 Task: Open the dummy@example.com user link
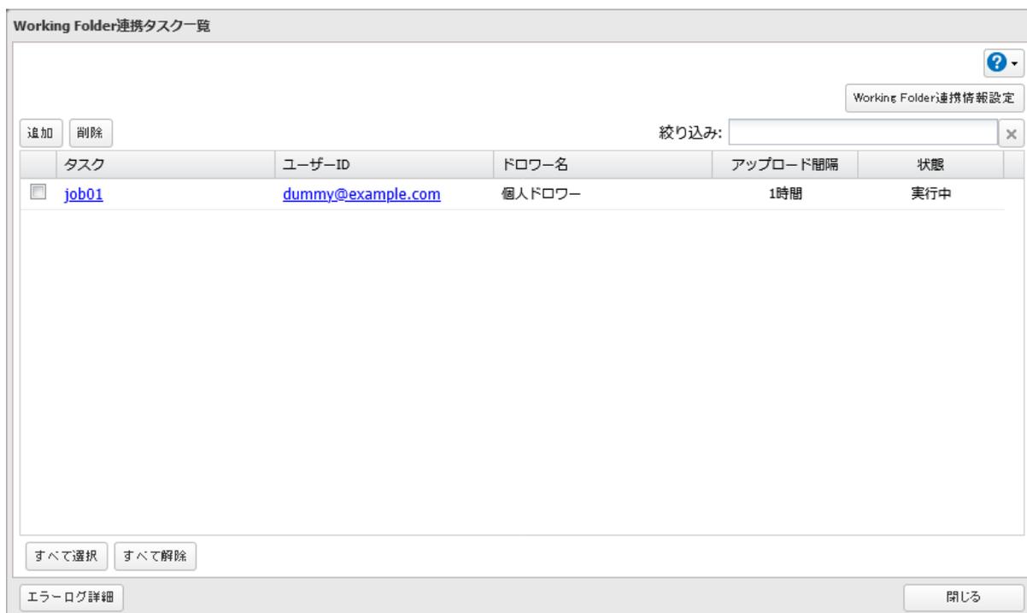click(x=361, y=193)
